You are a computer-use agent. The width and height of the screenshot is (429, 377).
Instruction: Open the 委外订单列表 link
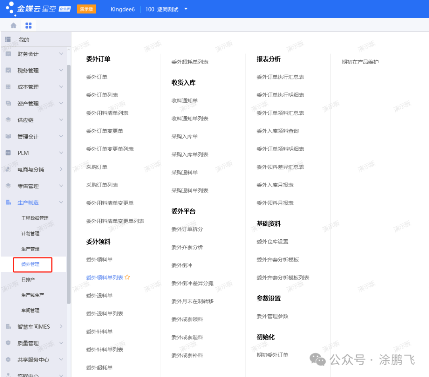(102, 95)
